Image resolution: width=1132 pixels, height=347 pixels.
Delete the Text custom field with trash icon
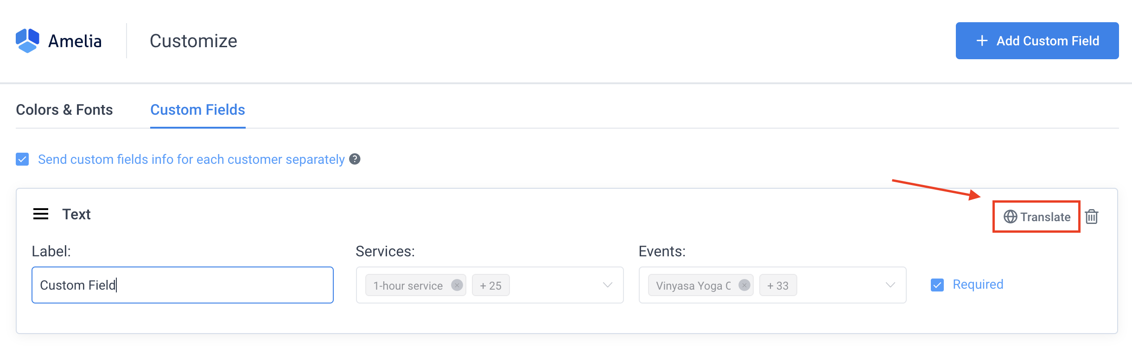point(1092,217)
